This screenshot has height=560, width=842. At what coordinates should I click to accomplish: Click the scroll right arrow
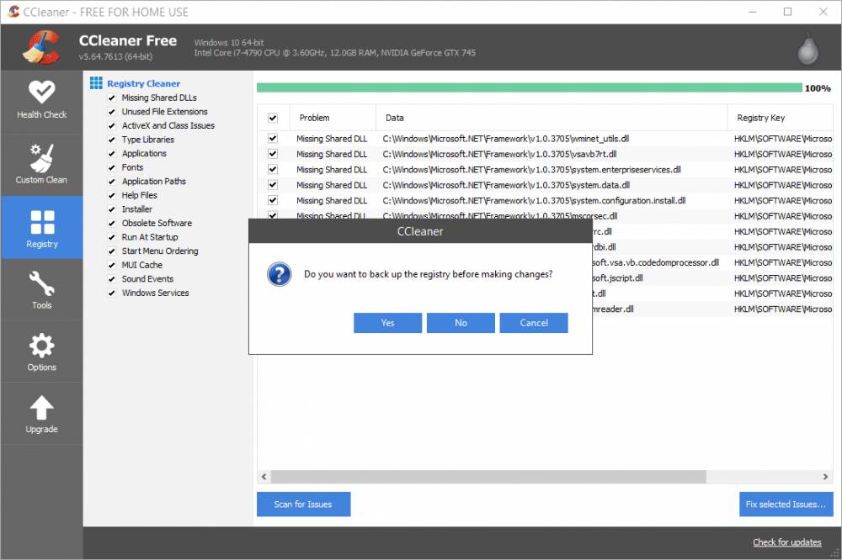point(825,477)
